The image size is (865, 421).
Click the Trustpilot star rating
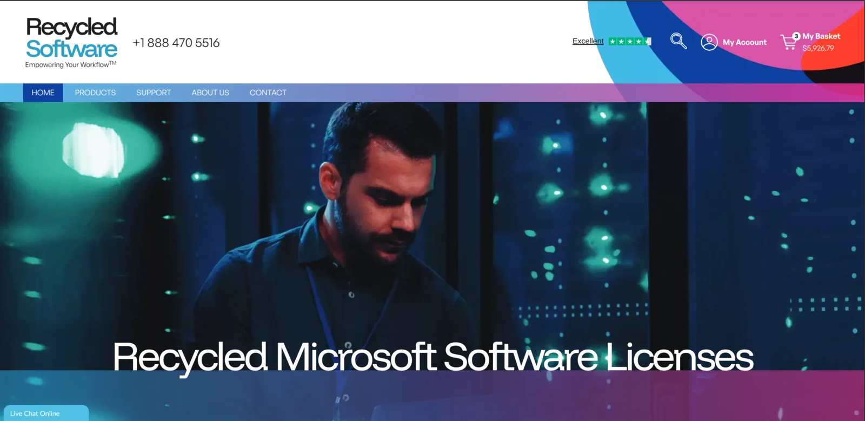click(x=630, y=42)
